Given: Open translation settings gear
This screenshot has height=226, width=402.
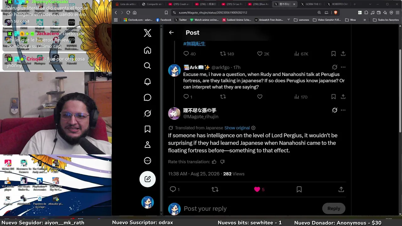Looking at the screenshot, I should [x=253, y=128].
